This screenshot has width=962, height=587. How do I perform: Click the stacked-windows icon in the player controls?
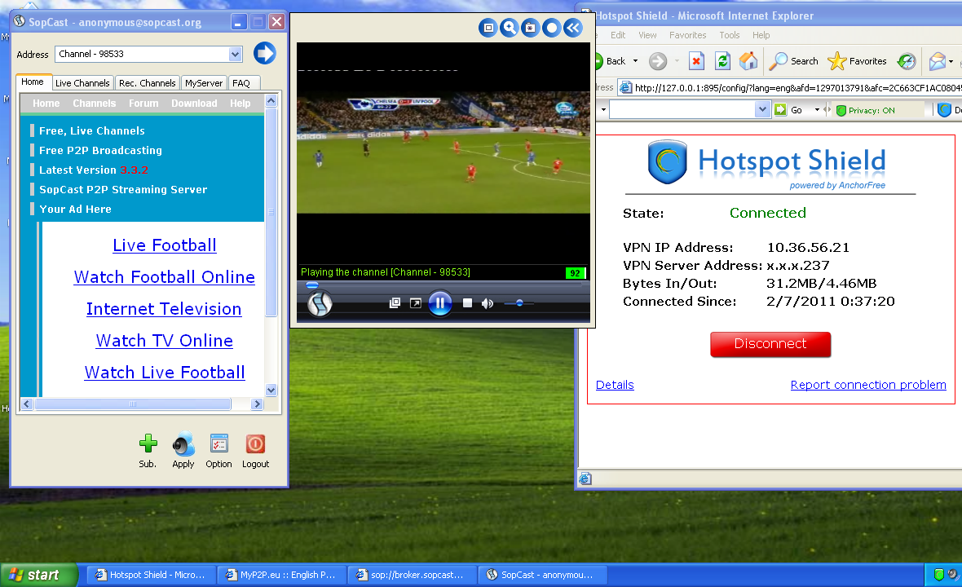point(395,303)
